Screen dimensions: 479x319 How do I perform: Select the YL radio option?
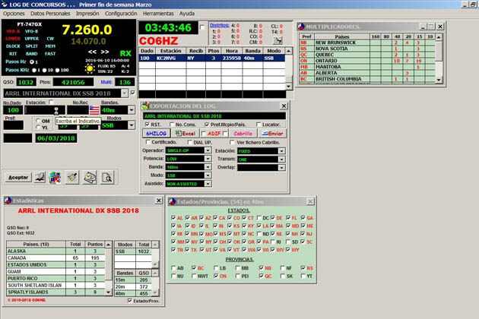point(38,127)
